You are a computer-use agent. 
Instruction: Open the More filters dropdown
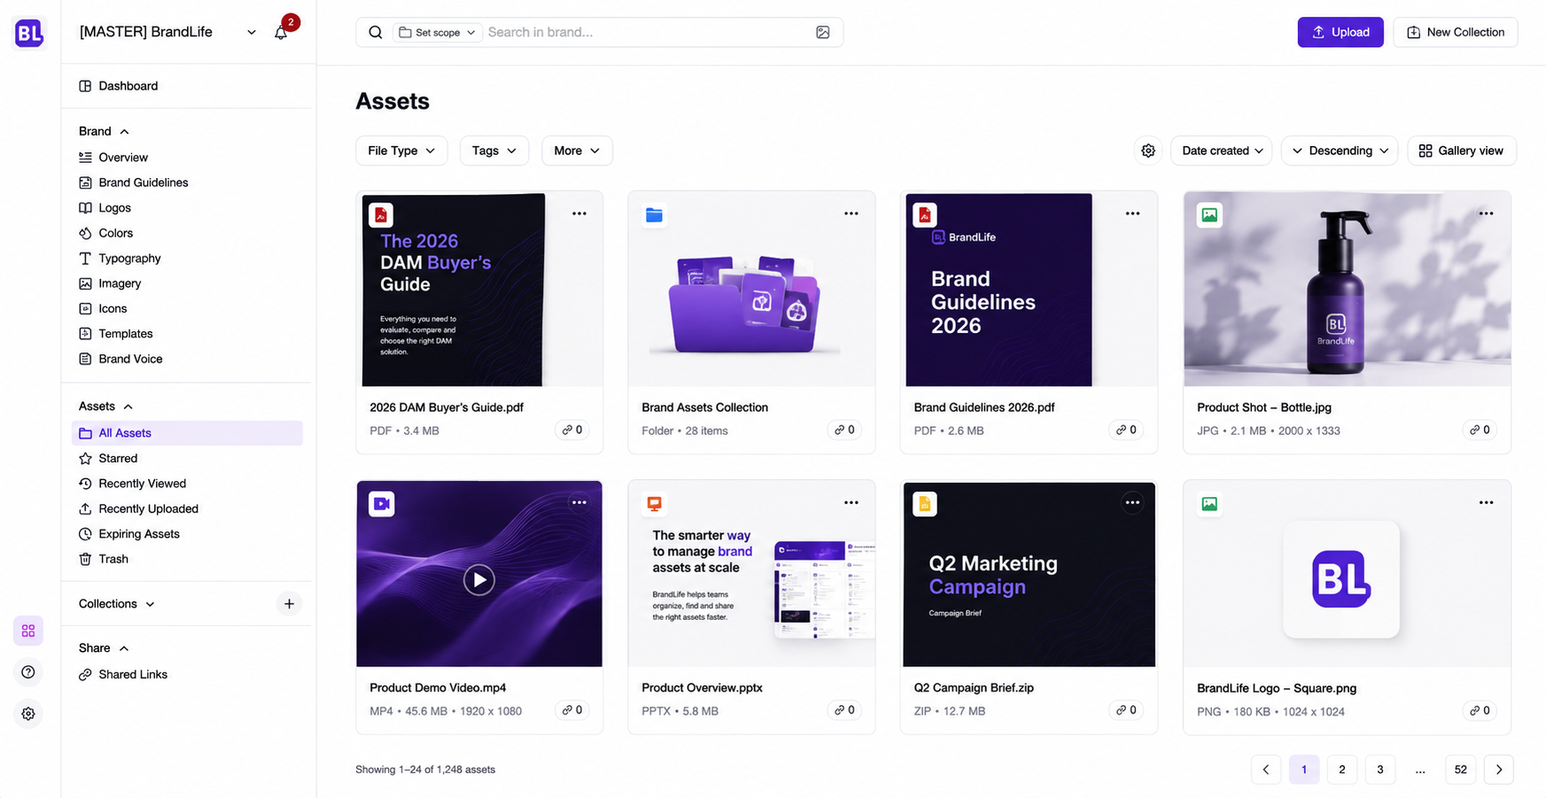point(577,151)
